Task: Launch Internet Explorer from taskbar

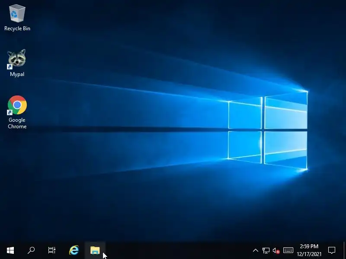Action: pos(74,250)
